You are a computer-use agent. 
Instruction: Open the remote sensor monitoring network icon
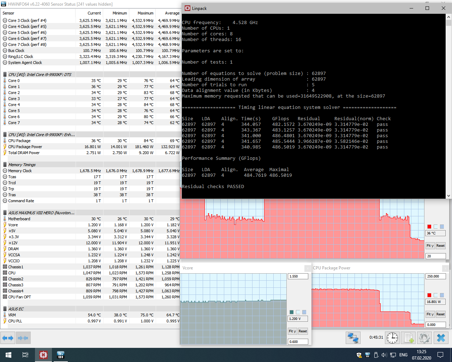353,338
